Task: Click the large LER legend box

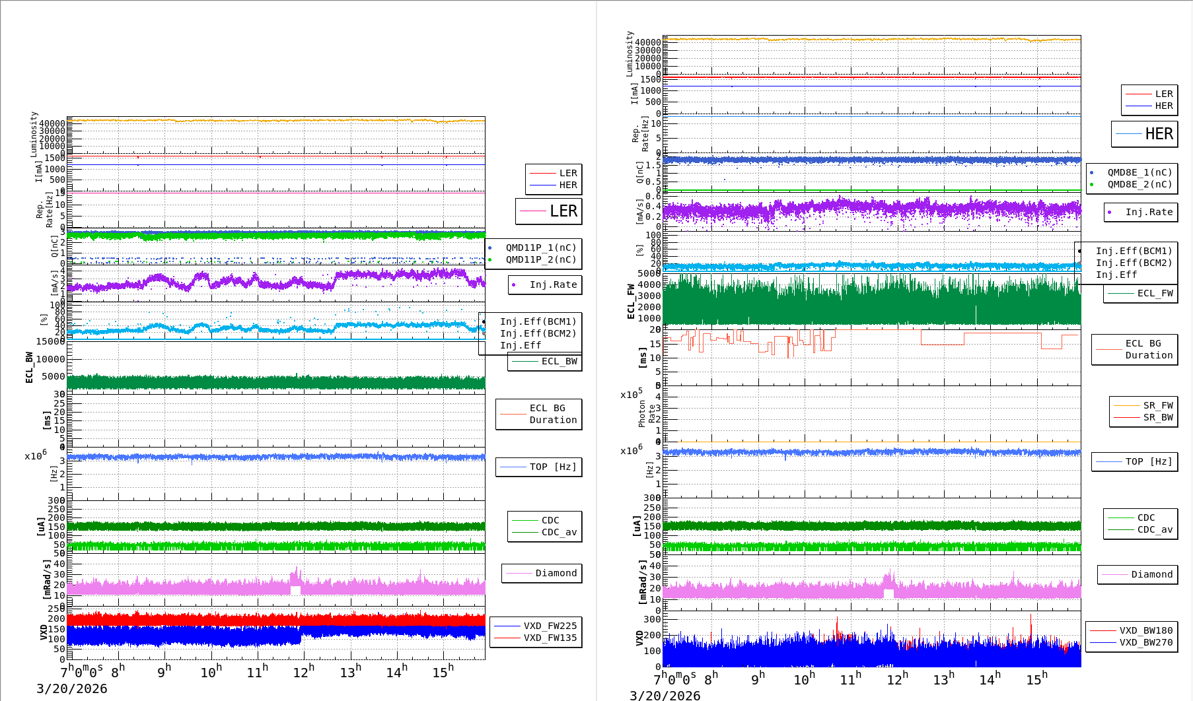Action: click(x=548, y=211)
